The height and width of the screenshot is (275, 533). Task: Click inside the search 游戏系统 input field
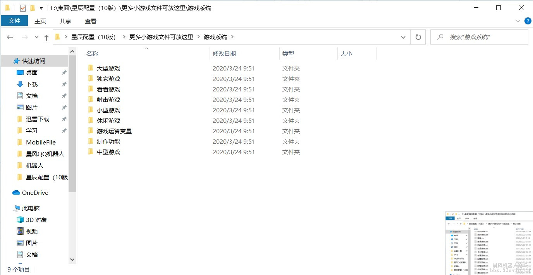click(480, 37)
